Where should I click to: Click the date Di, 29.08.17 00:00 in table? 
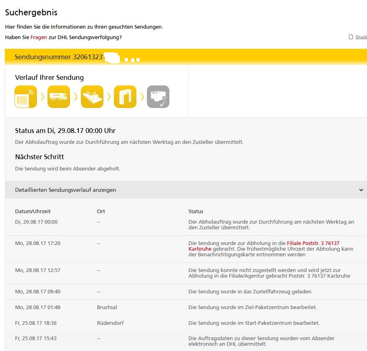36,222
